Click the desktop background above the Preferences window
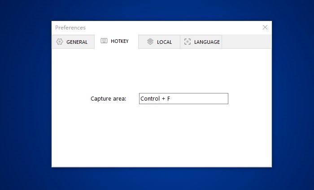 (161, 10)
